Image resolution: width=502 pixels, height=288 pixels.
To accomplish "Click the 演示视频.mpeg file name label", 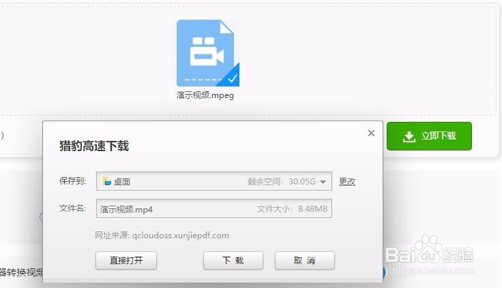I will point(205,95).
